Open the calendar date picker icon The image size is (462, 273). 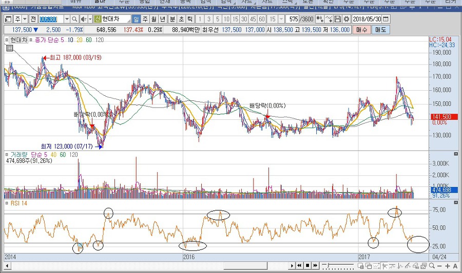[x=386, y=19]
